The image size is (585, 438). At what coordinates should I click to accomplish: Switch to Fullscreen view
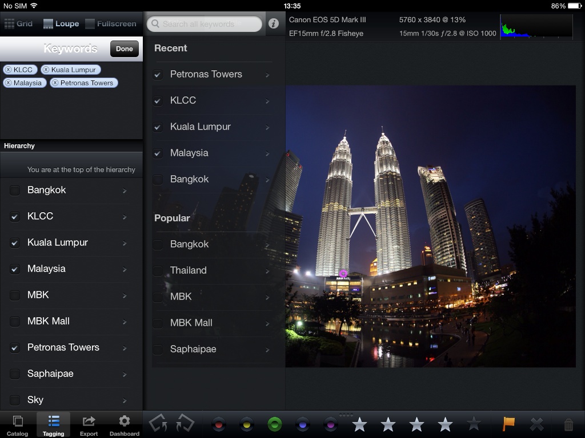[111, 23]
